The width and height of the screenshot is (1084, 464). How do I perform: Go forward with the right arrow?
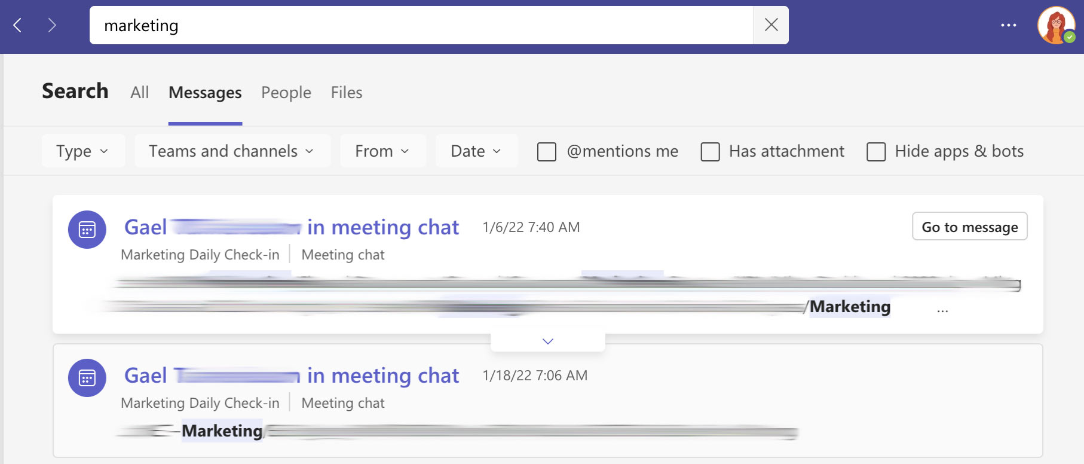[52, 25]
